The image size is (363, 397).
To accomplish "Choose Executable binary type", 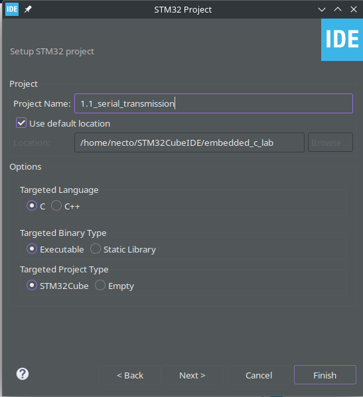I will tap(32, 249).
